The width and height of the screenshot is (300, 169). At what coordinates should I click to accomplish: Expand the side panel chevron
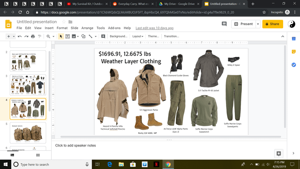293,153
